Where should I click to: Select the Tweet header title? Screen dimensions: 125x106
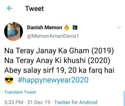[34, 8]
